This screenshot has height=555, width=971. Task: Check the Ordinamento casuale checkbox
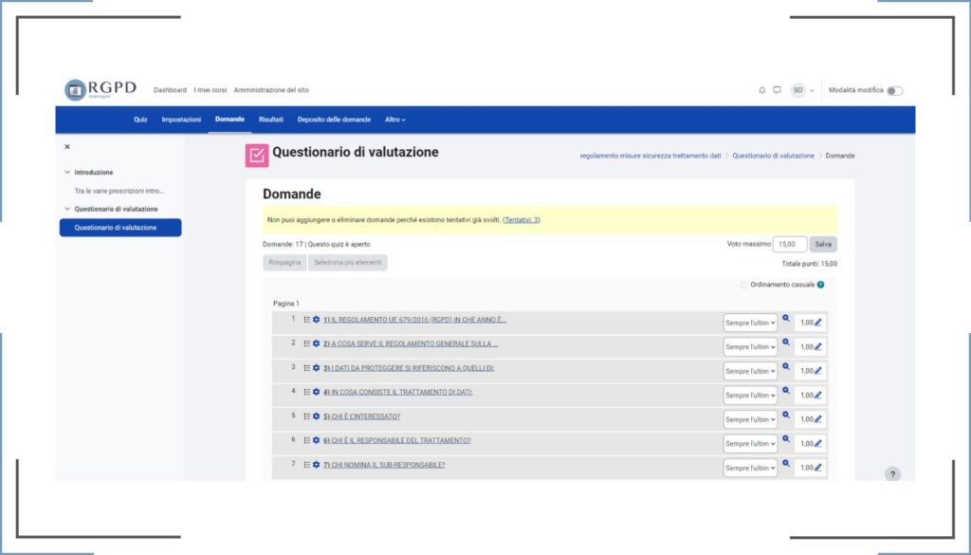(x=743, y=285)
